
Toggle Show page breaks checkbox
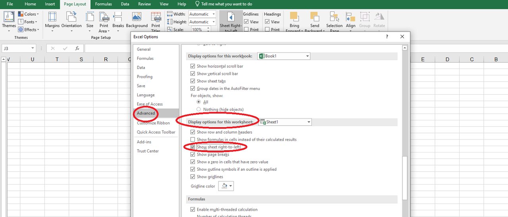pos(193,154)
